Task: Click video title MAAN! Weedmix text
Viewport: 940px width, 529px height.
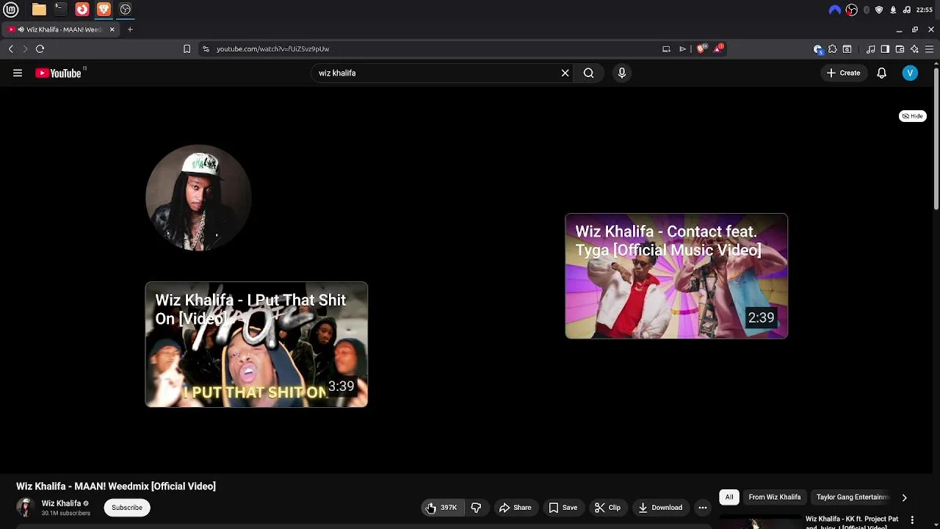Action: click(116, 486)
